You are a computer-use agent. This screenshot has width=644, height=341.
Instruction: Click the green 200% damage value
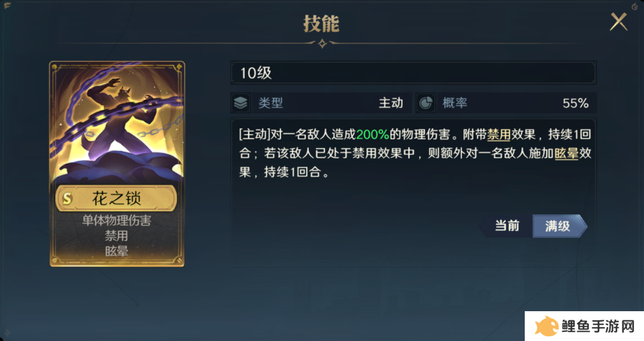pos(373,134)
